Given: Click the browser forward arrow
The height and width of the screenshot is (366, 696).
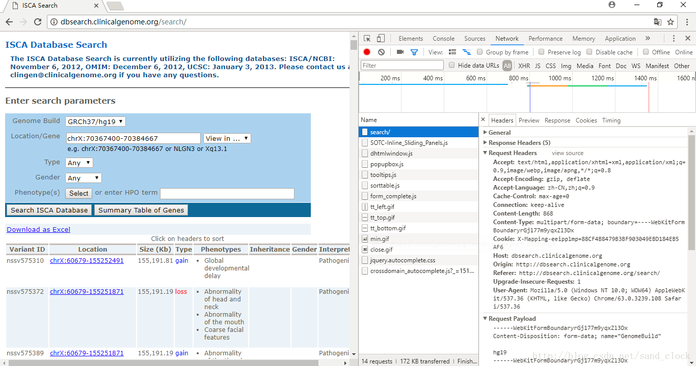Looking at the screenshot, I should coord(23,22).
